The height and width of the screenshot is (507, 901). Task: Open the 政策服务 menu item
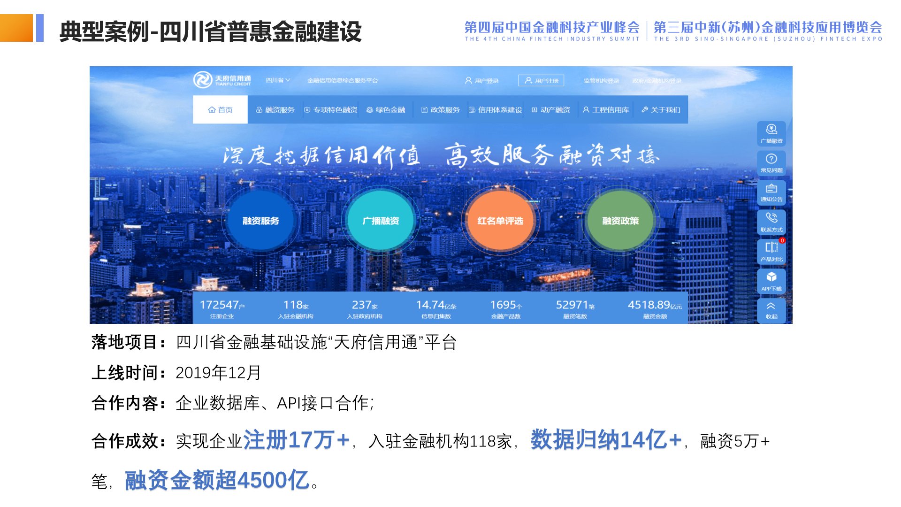pyautogui.click(x=441, y=110)
